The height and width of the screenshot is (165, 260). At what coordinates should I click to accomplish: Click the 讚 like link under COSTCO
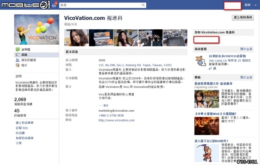(214, 68)
